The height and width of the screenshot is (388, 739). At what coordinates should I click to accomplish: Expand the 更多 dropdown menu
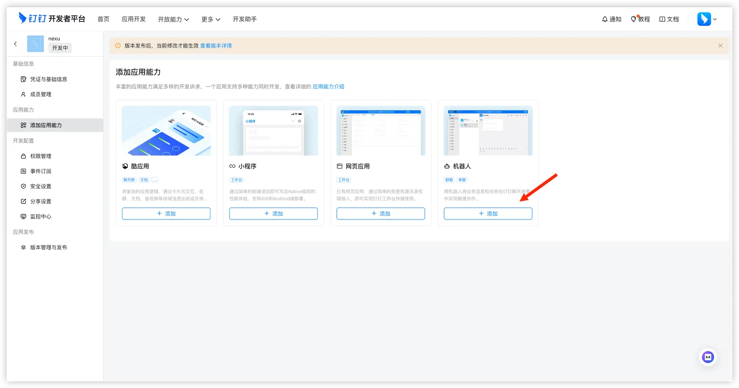pyautogui.click(x=210, y=19)
